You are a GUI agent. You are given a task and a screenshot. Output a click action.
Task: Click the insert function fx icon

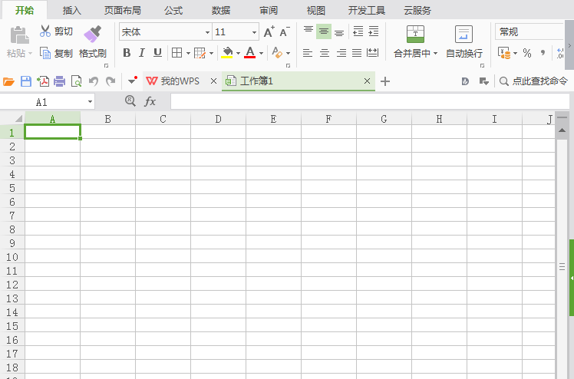tap(150, 101)
